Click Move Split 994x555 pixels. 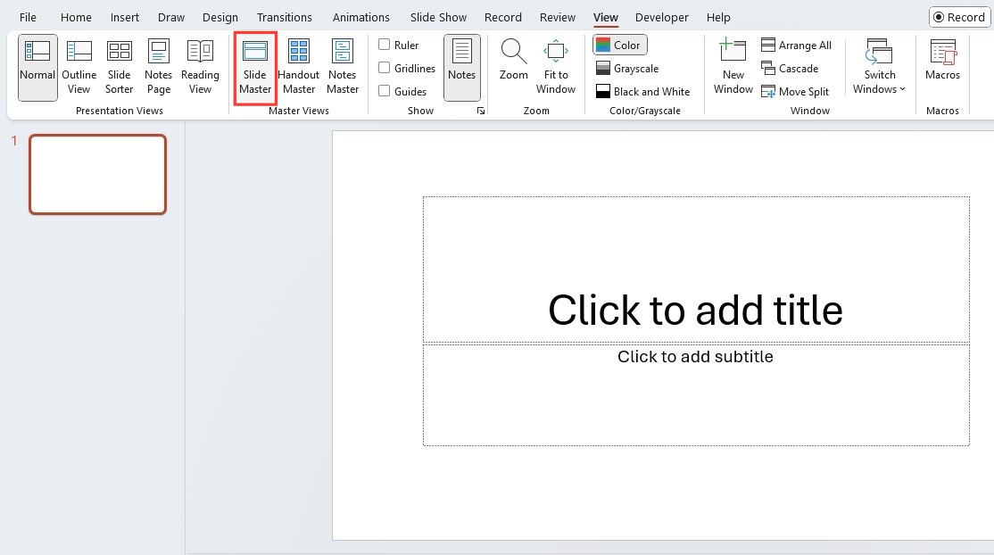click(x=795, y=91)
